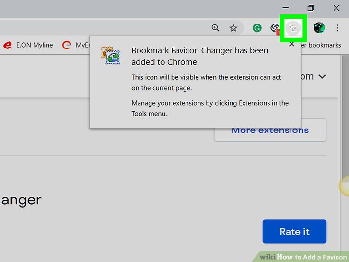Restore down the Chrome window
349x262 pixels.
click(311, 8)
